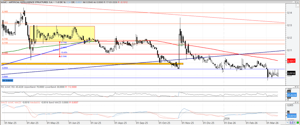This screenshot has width=300, height=125.
Task: Click the 0.1168 measurement label
Action: pos(64,42)
